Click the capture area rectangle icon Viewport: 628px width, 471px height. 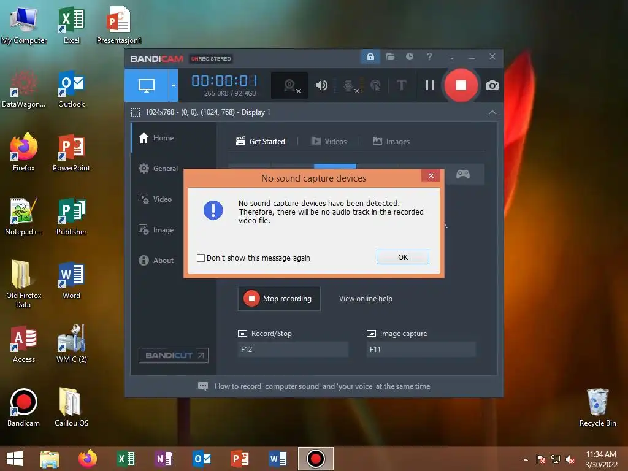(x=136, y=112)
